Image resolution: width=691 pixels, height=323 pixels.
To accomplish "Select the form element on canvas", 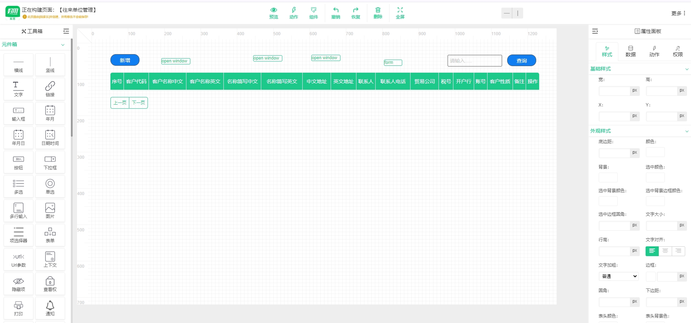I will tap(393, 62).
